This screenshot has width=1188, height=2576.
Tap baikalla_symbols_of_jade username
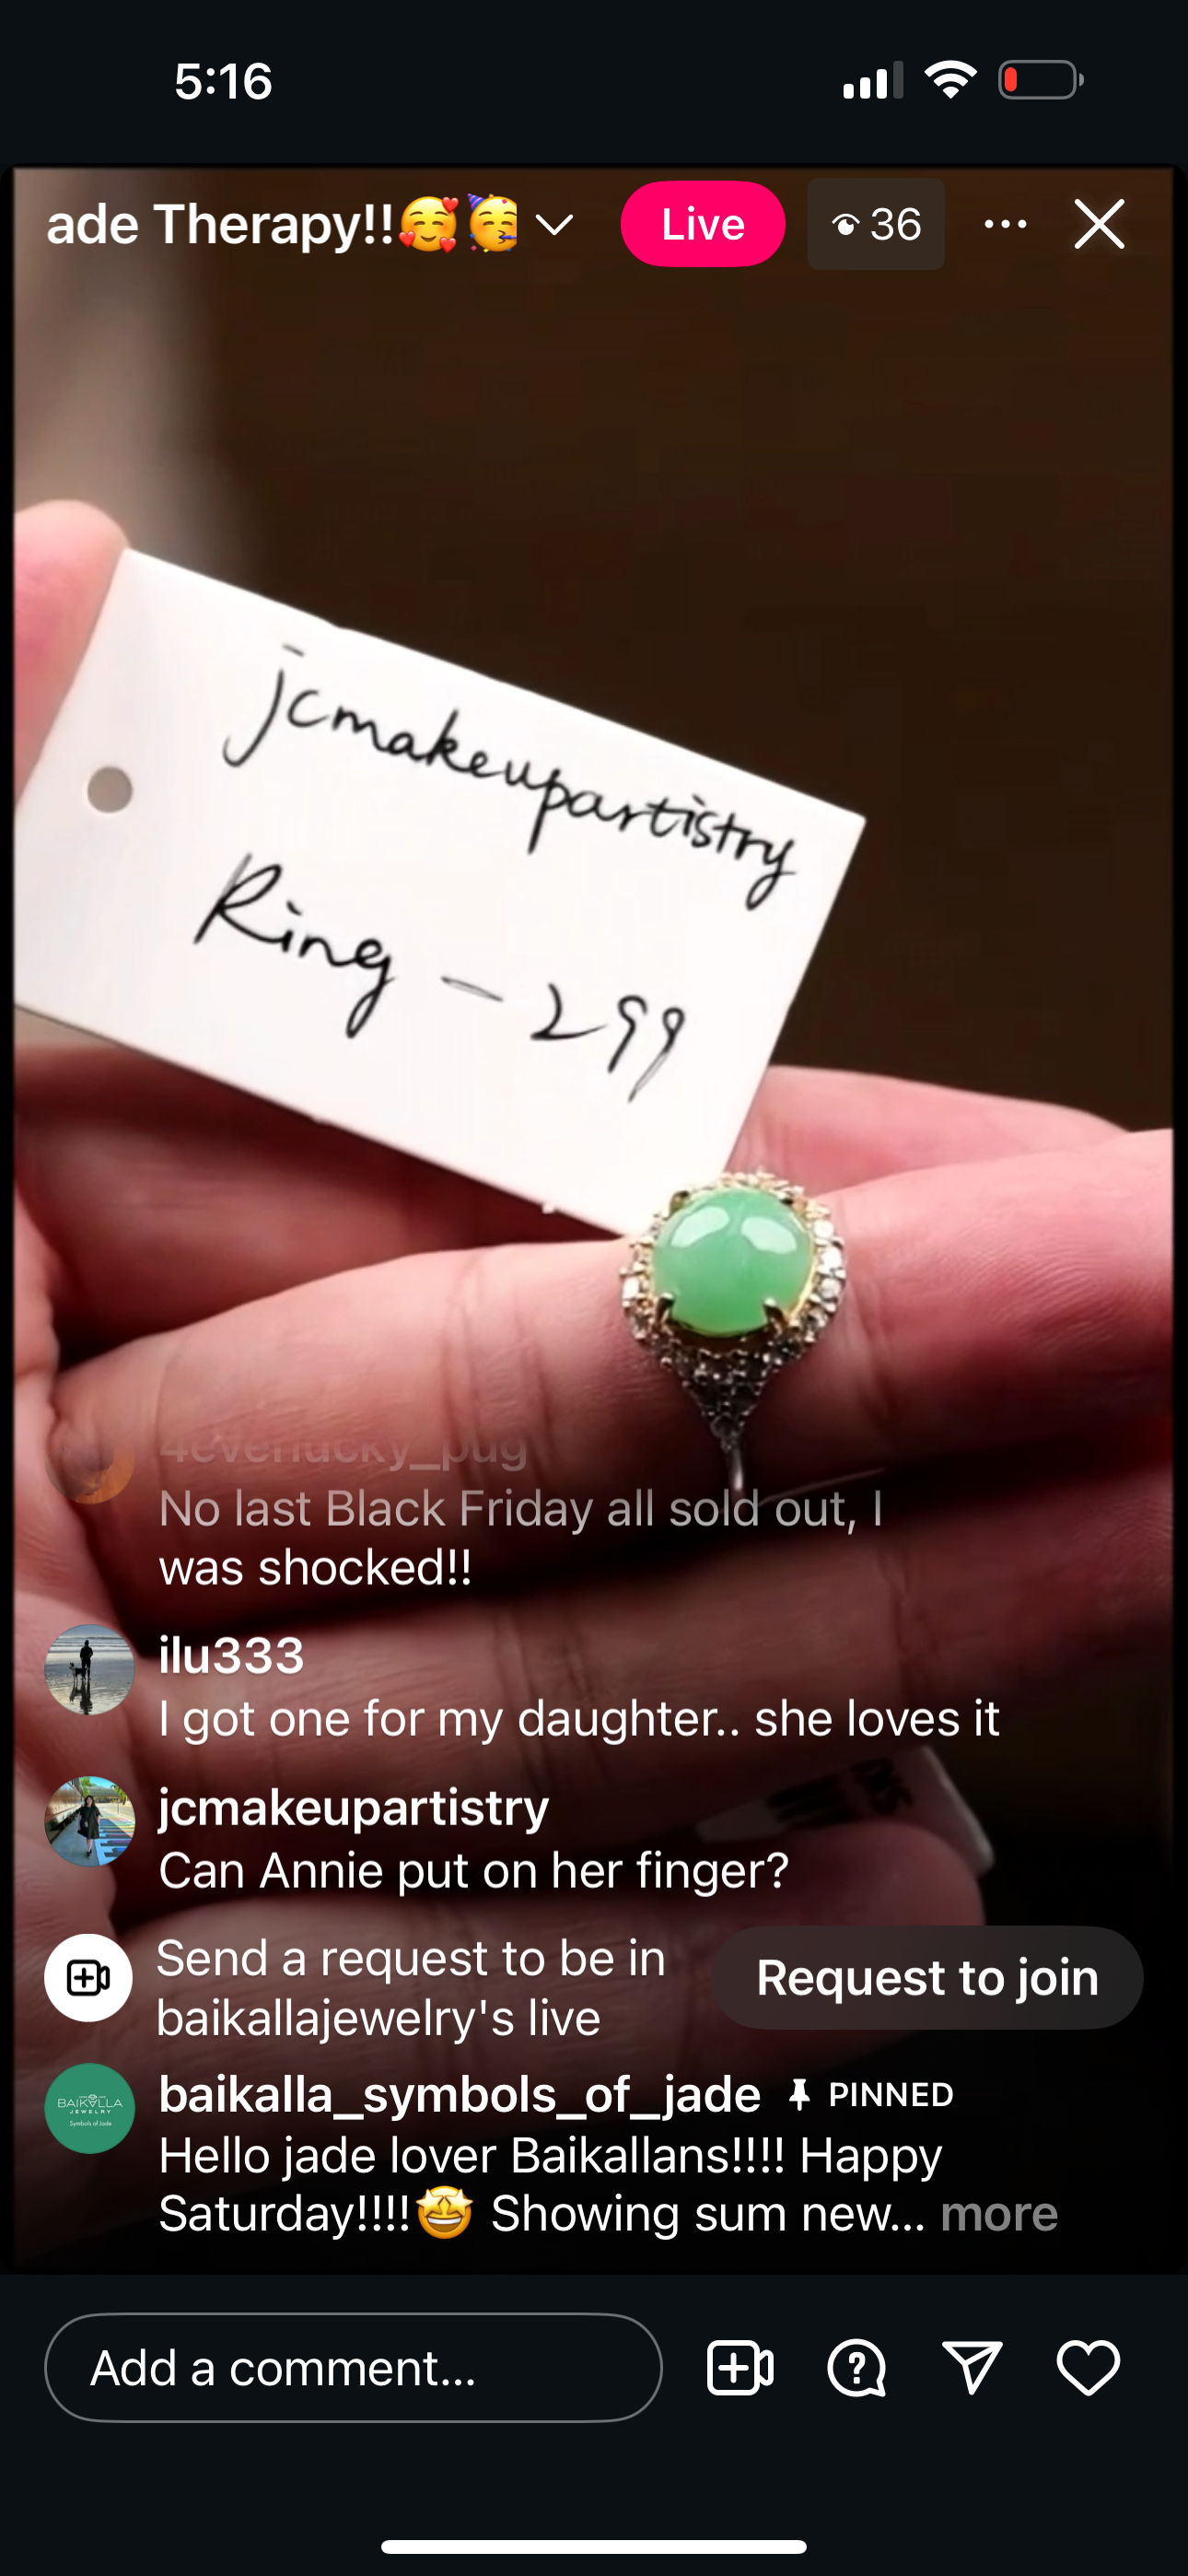(460, 2093)
